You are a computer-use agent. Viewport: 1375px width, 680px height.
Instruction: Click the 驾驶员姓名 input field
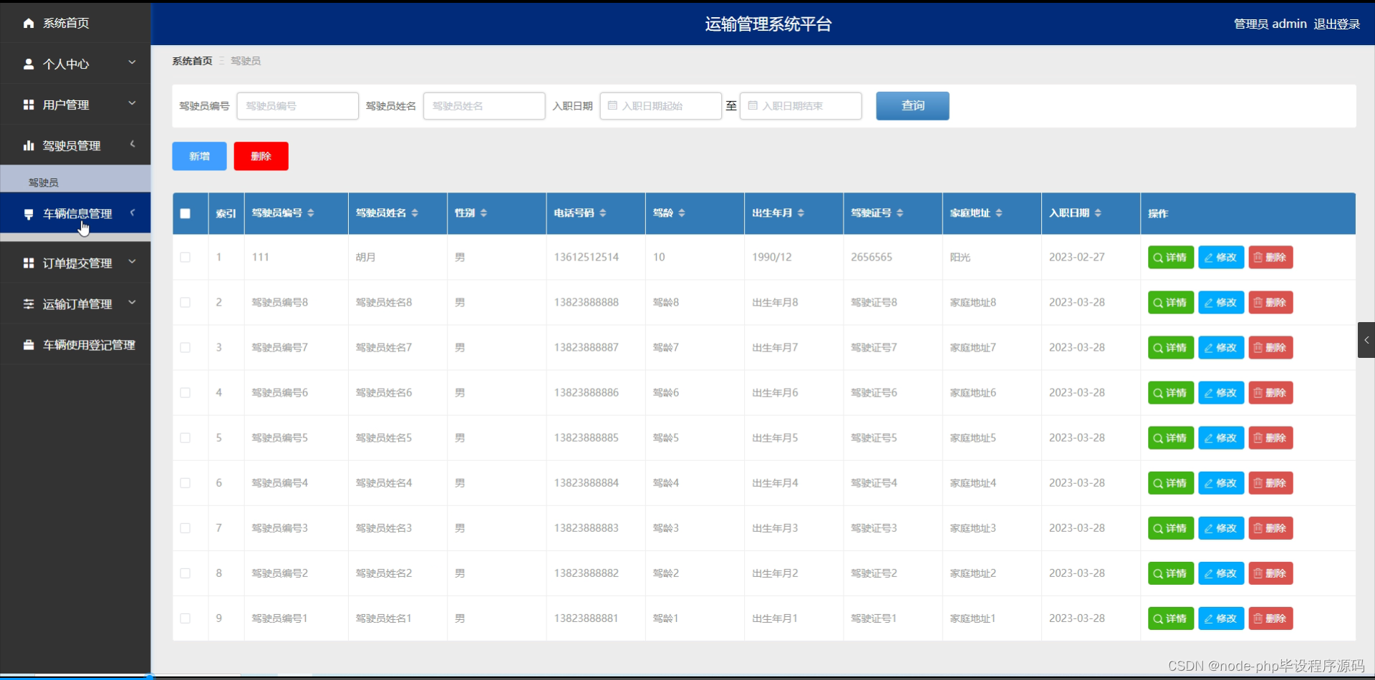click(x=484, y=105)
